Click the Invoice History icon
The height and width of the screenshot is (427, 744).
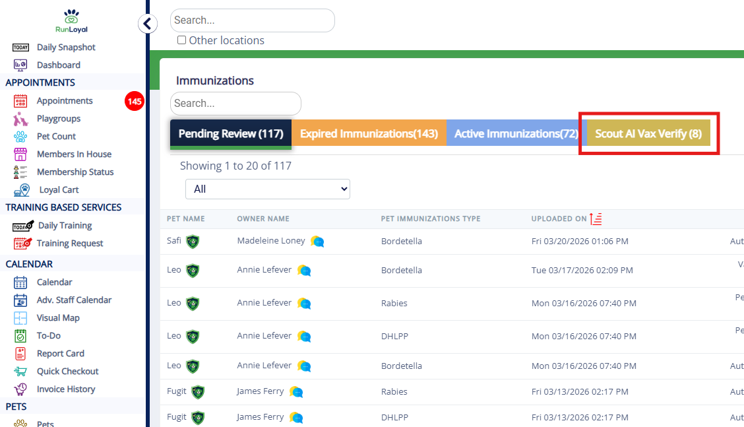[x=20, y=389]
